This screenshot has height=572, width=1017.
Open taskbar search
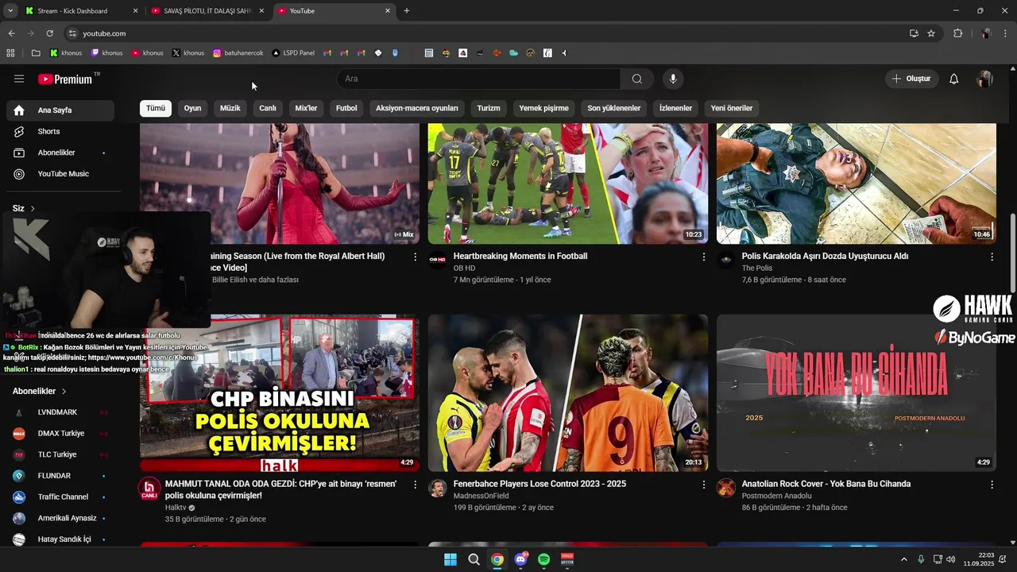pos(474,559)
